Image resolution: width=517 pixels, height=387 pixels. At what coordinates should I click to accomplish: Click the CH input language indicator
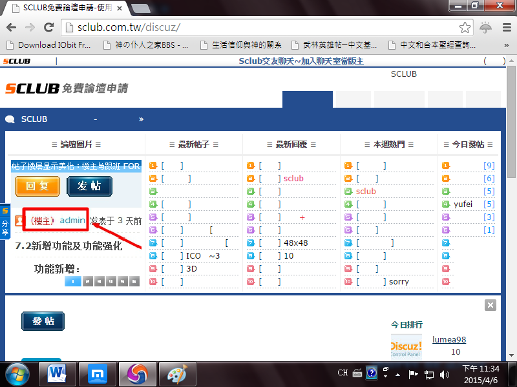(x=343, y=373)
